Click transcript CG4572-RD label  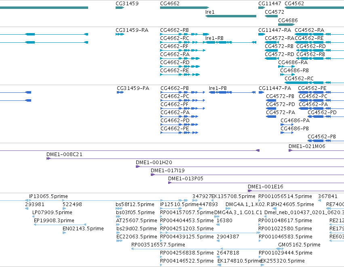tap(279, 54)
